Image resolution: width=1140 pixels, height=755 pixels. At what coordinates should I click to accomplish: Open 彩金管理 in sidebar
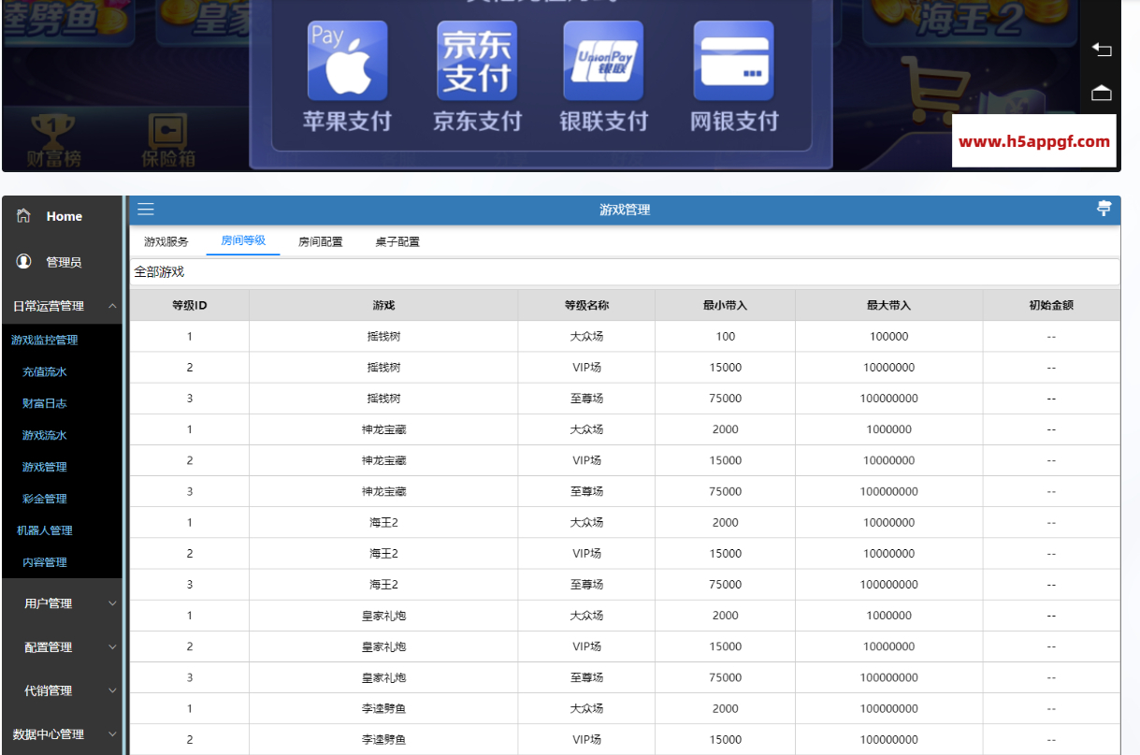pyautogui.click(x=45, y=499)
